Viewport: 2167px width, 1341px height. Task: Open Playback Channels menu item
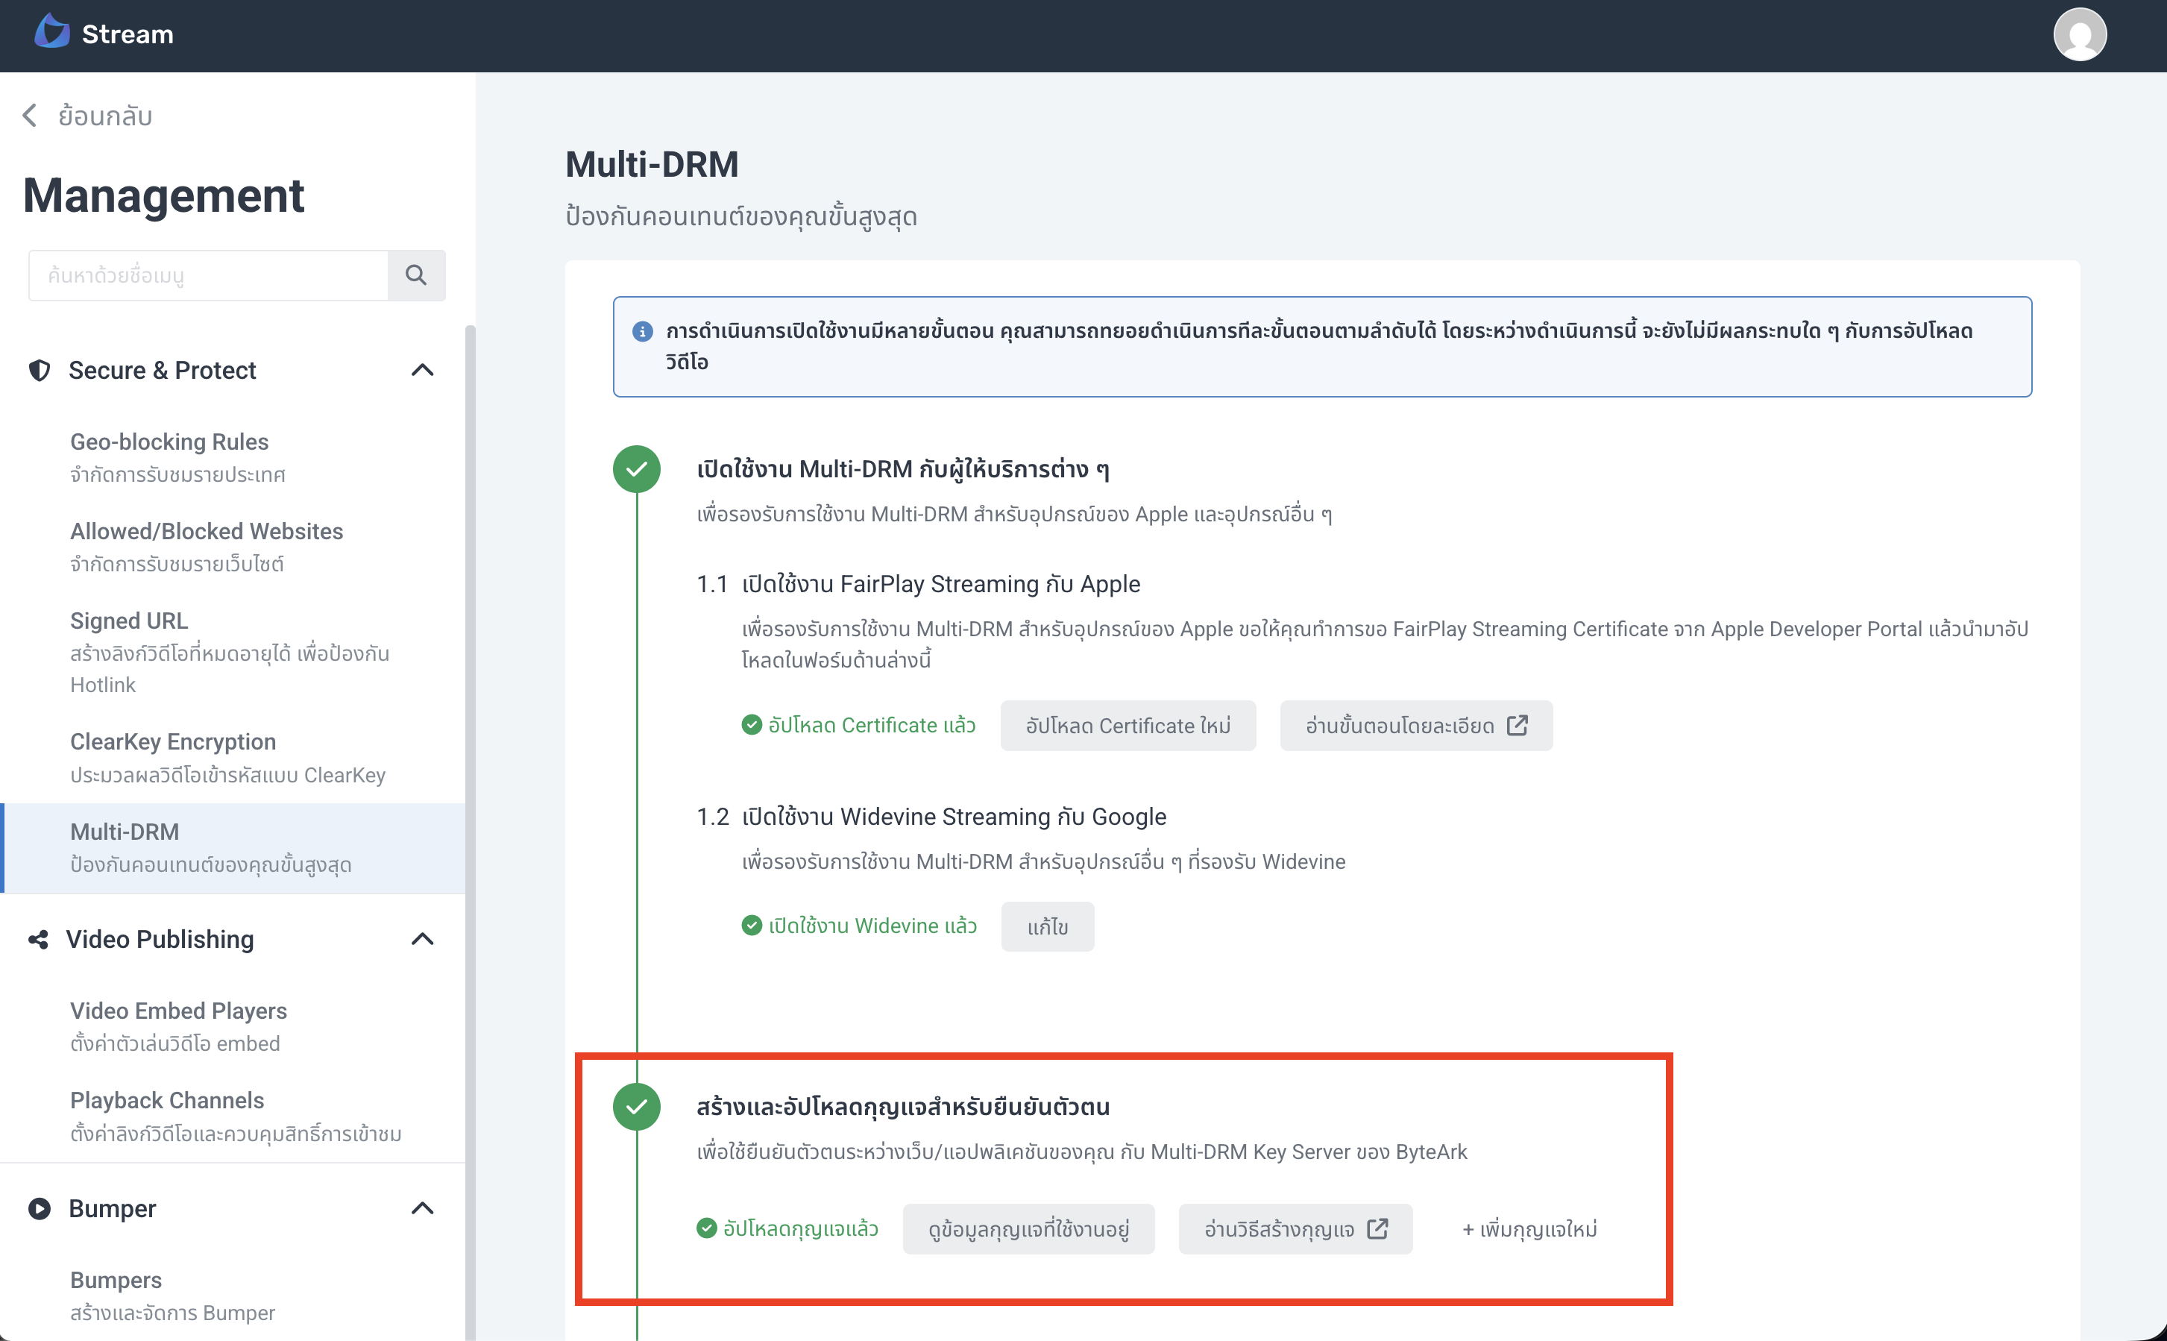233,1116
